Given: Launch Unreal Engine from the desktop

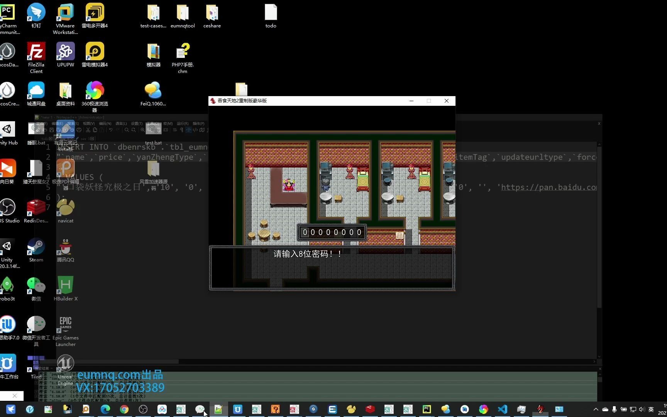Looking at the screenshot, I should 65,370.
